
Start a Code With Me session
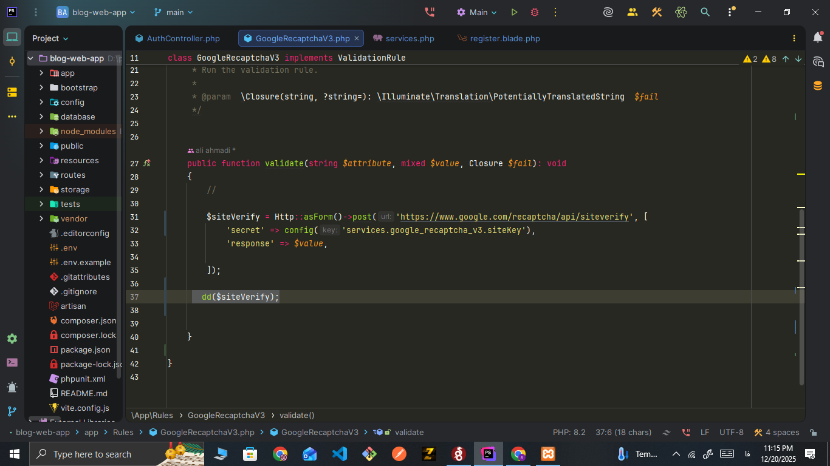click(633, 12)
